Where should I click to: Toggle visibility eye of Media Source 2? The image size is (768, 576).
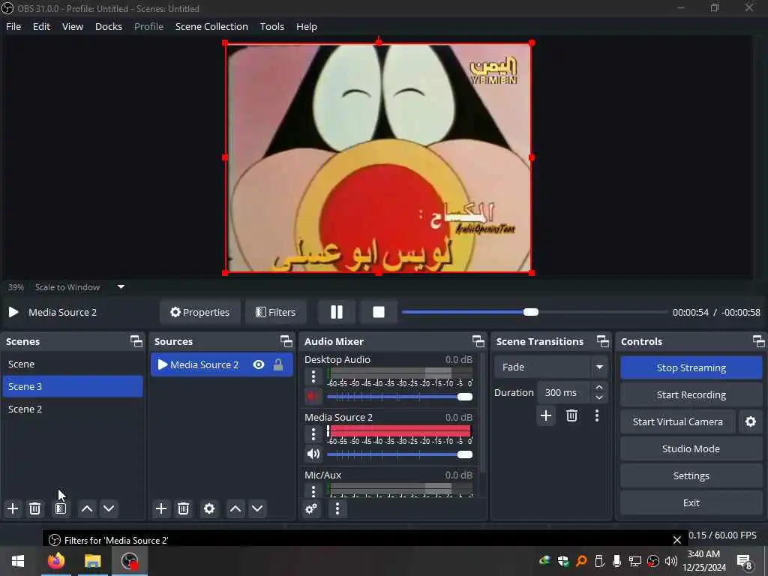(x=259, y=364)
